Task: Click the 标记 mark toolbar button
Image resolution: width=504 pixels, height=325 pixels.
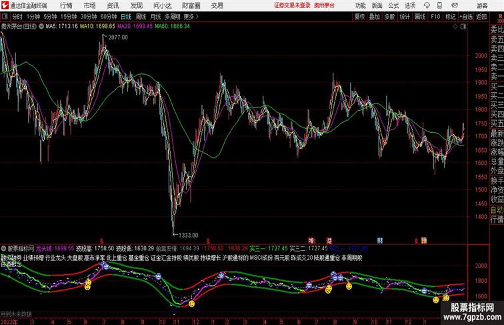Action: pyautogui.click(x=450, y=17)
